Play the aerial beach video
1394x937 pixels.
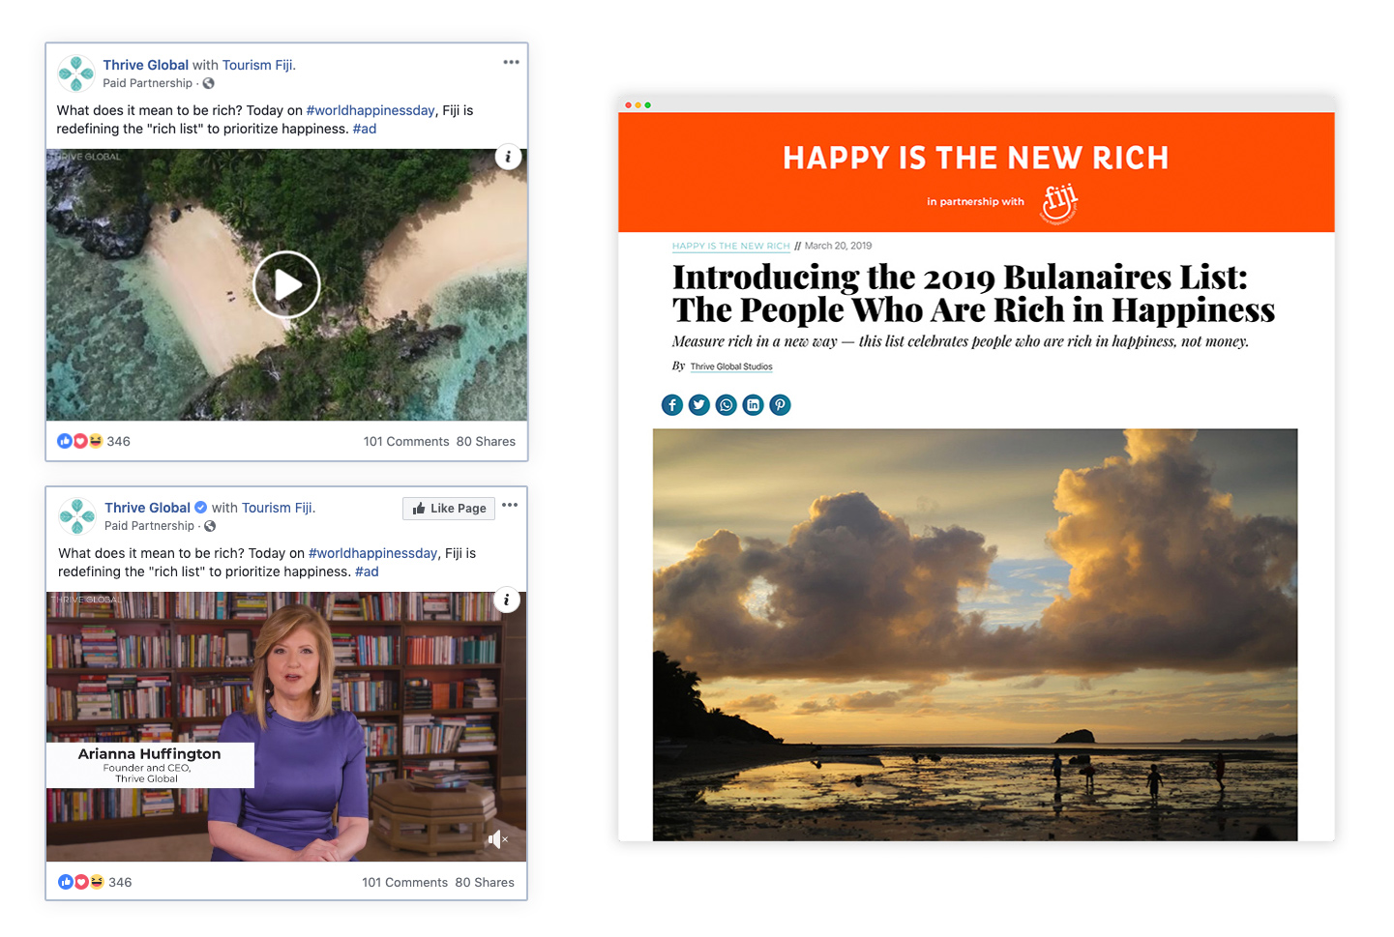[286, 284]
